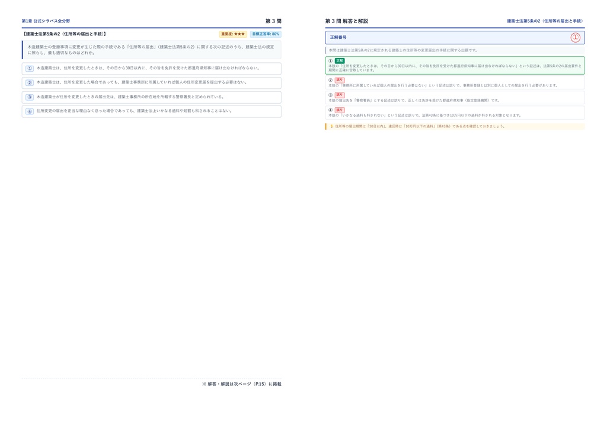Click the circled number ④ of the fourth answer choice

30,111
